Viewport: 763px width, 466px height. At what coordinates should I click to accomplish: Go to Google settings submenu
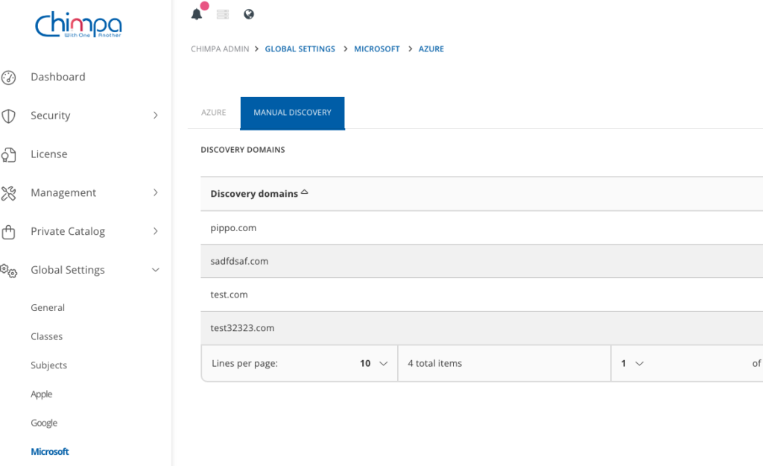pos(44,424)
